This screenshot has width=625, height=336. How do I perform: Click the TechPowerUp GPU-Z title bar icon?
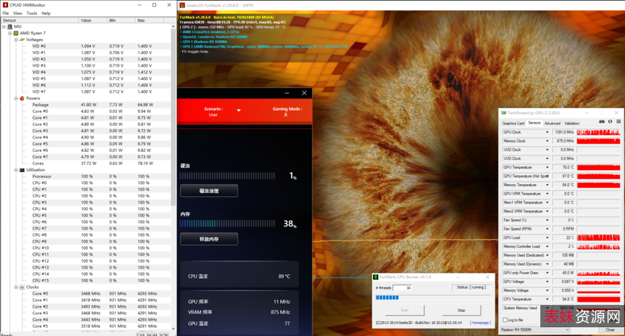coord(503,113)
